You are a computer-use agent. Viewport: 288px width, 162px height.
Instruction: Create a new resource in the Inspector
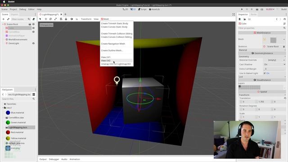coord(240,19)
